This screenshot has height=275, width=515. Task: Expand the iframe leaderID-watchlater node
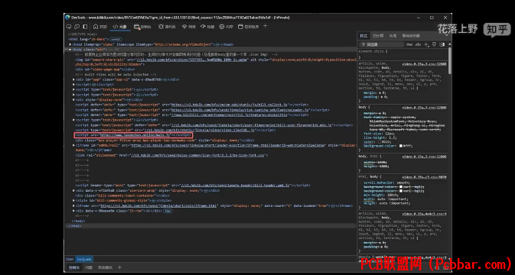[74, 145]
